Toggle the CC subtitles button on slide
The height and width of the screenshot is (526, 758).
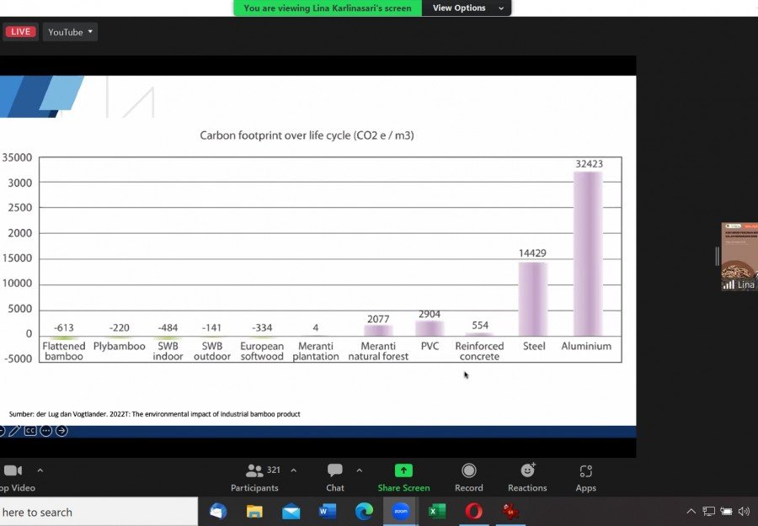click(30, 430)
